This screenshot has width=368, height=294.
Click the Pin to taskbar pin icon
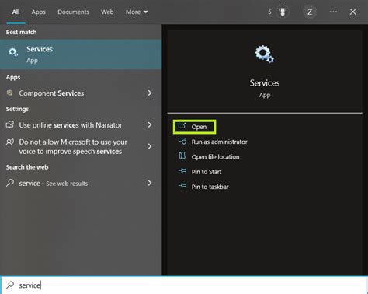(182, 186)
